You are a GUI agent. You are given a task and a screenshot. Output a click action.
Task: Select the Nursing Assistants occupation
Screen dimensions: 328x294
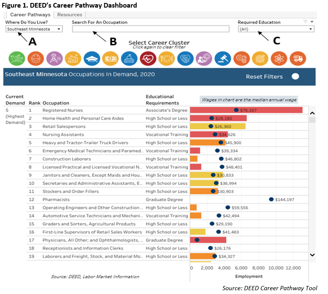click(x=63, y=135)
